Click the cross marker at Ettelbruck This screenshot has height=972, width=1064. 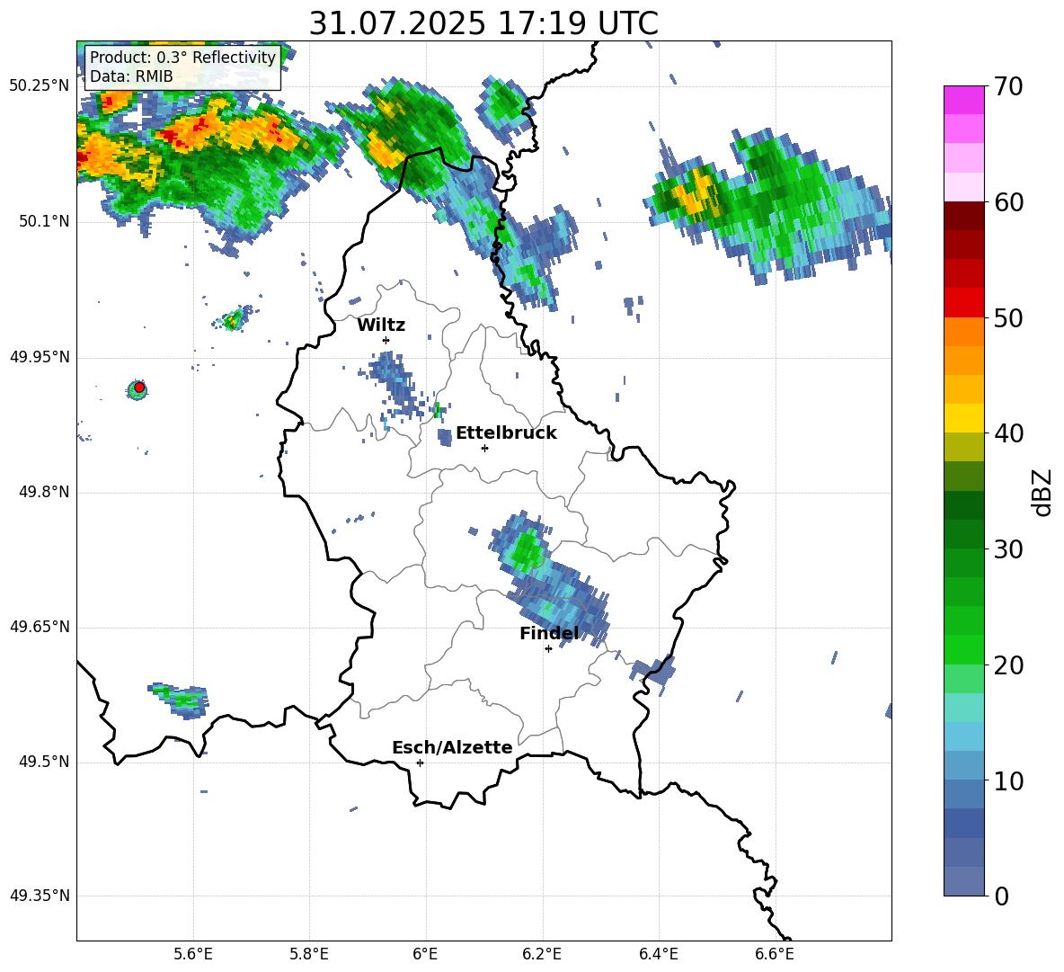484,448
